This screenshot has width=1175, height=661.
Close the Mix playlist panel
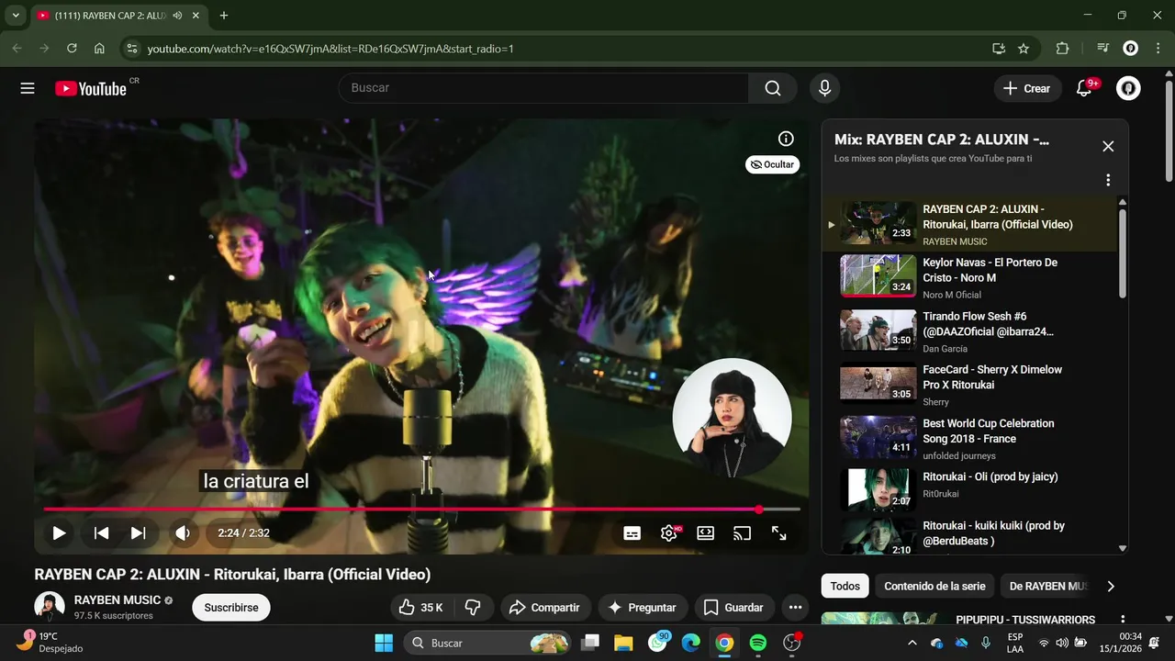1108,146
